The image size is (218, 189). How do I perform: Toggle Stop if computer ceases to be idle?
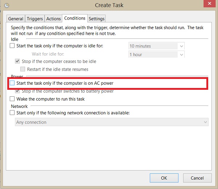pos(17,61)
